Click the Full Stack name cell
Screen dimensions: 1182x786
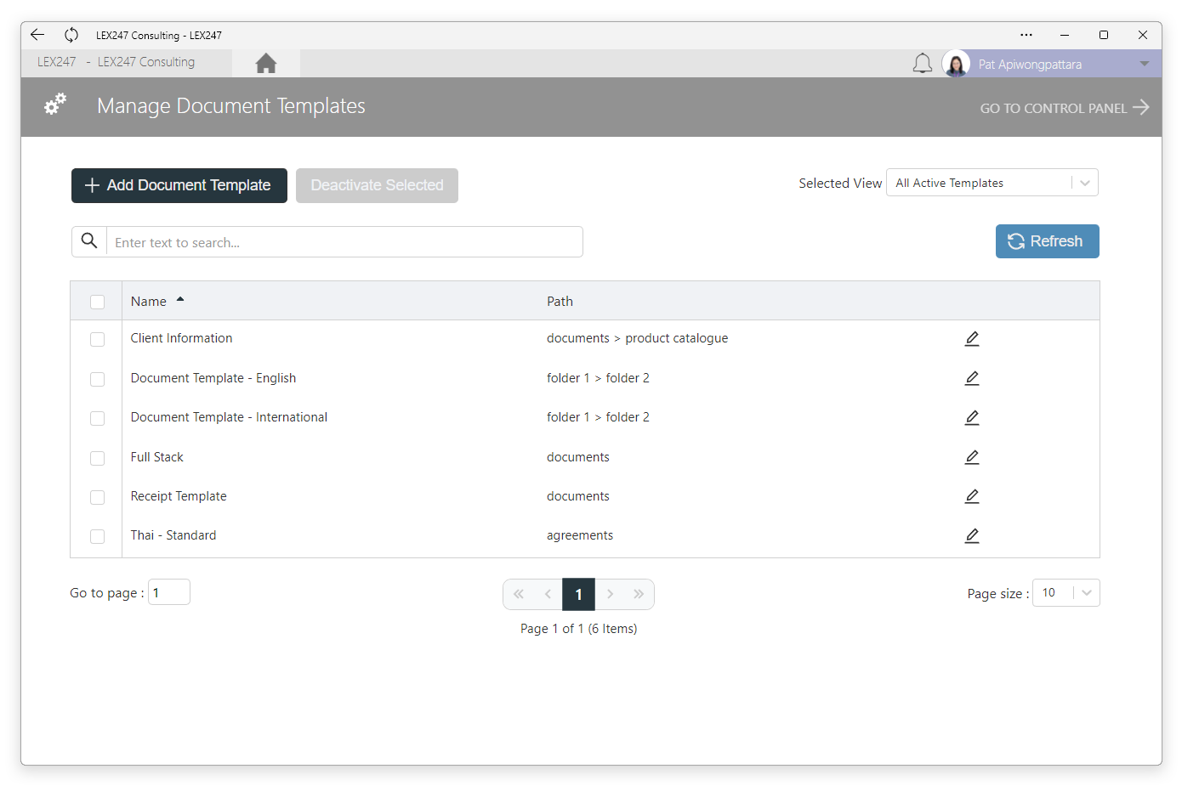(x=157, y=457)
